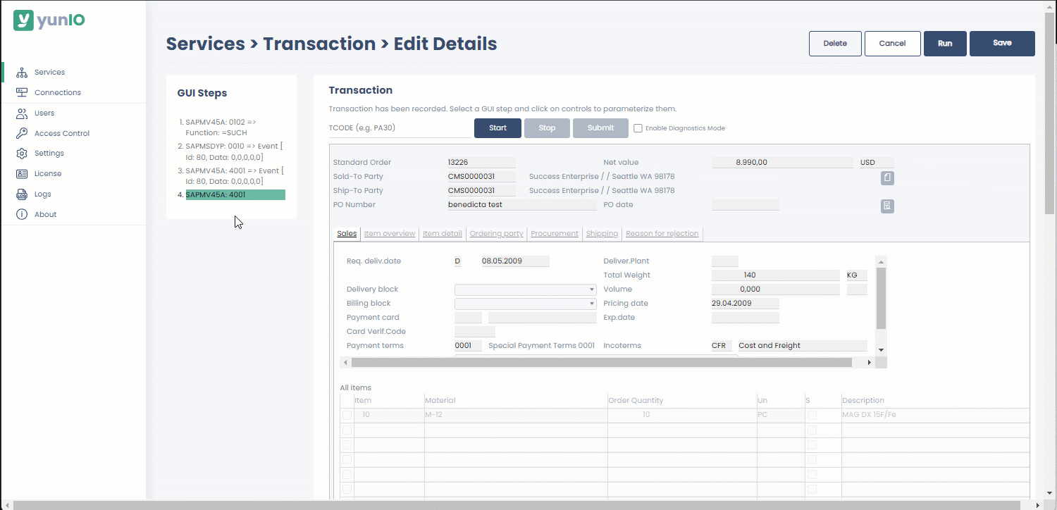Enable Diagnostics Mode checkbox
This screenshot has width=1057, height=510.
click(x=638, y=128)
